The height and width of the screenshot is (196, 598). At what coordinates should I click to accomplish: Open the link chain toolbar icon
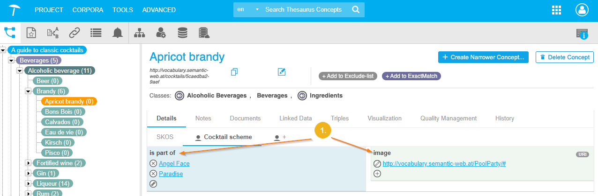74,33
